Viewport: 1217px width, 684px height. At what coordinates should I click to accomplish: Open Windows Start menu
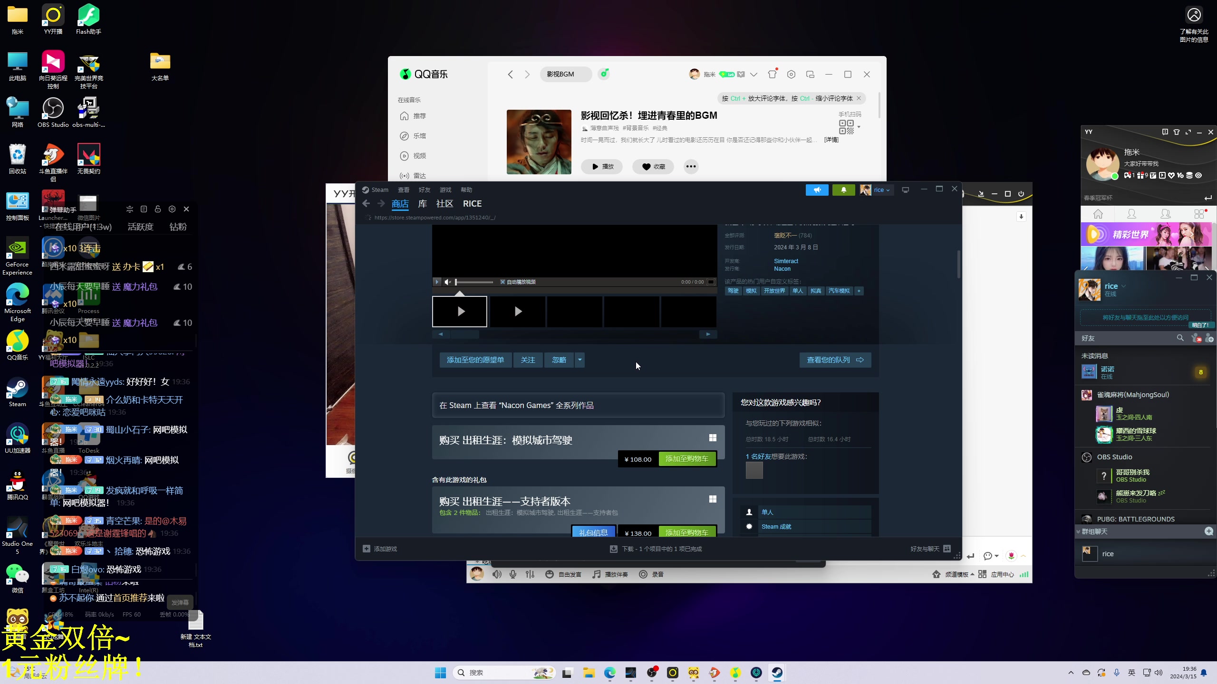tap(440, 673)
